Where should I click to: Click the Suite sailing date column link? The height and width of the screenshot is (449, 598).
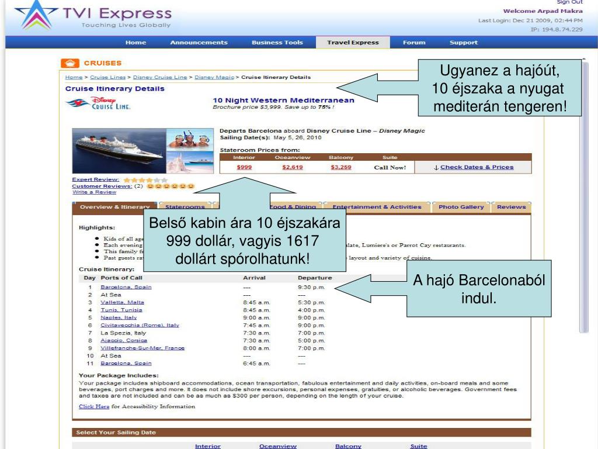(x=418, y=446)
